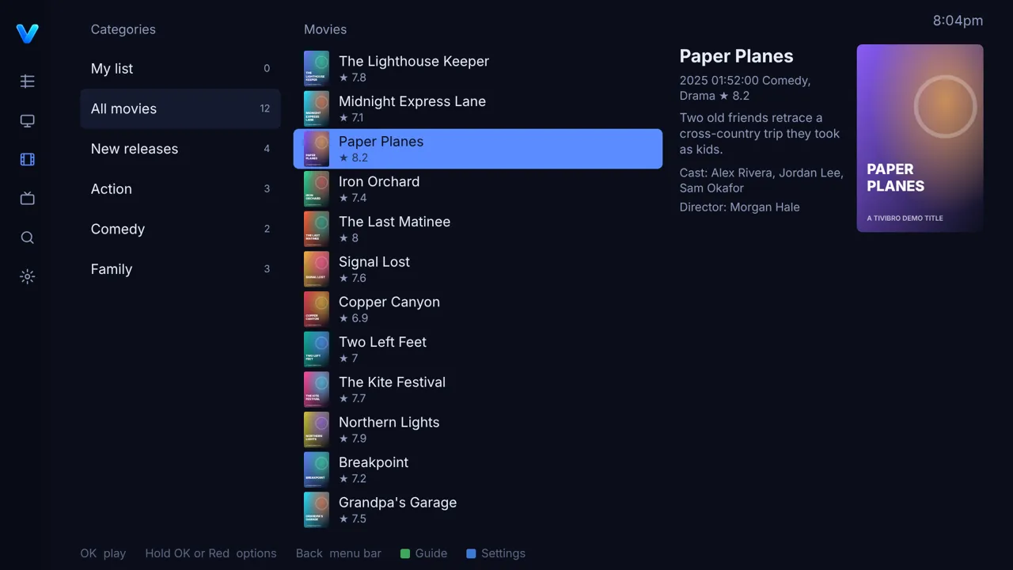1013x570 pixels.
Task: Select Signal Lost movie
Action: pyautogui.click(x=478, y=269)
